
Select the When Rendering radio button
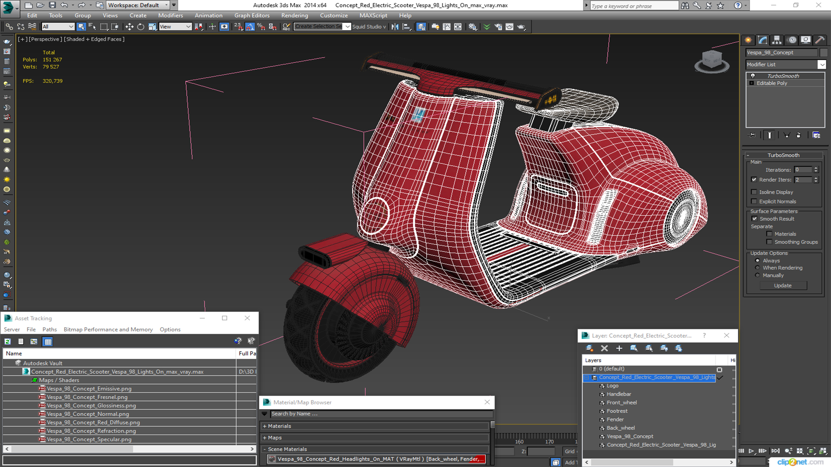[x=757, y=268]
